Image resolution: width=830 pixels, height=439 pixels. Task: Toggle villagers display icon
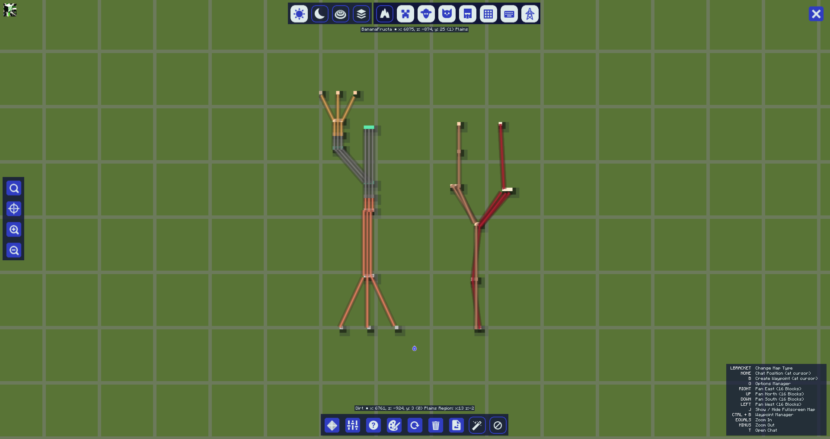[468, 14]
